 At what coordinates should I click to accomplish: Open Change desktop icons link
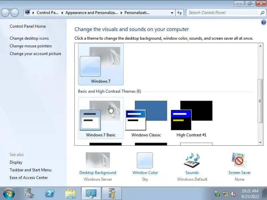(29, 38)
